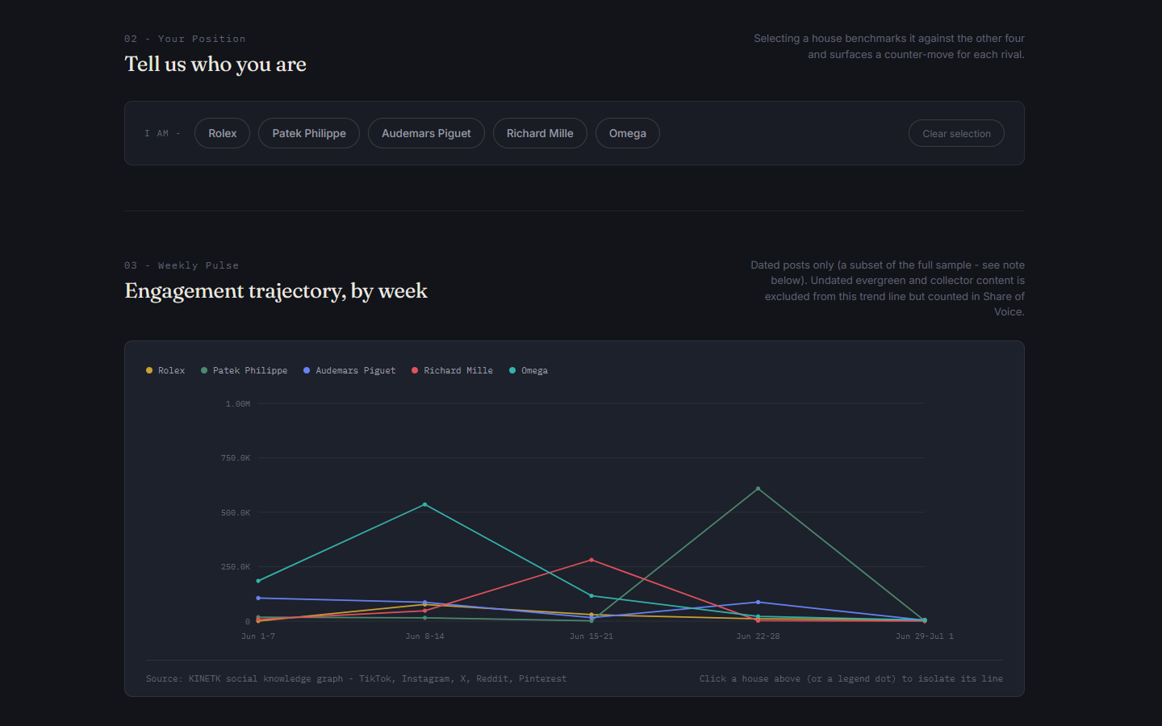Click Omega's data point at Jun 1-7

click(x=258, y=581)
